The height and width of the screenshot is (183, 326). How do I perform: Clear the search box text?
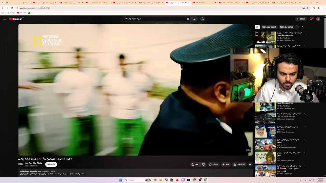188,19
